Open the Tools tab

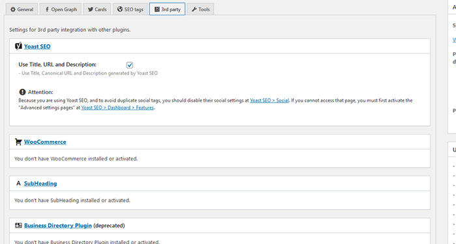(201, 9)
